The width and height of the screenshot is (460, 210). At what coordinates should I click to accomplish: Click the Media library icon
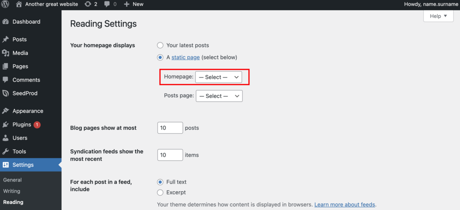pos(6,53)
